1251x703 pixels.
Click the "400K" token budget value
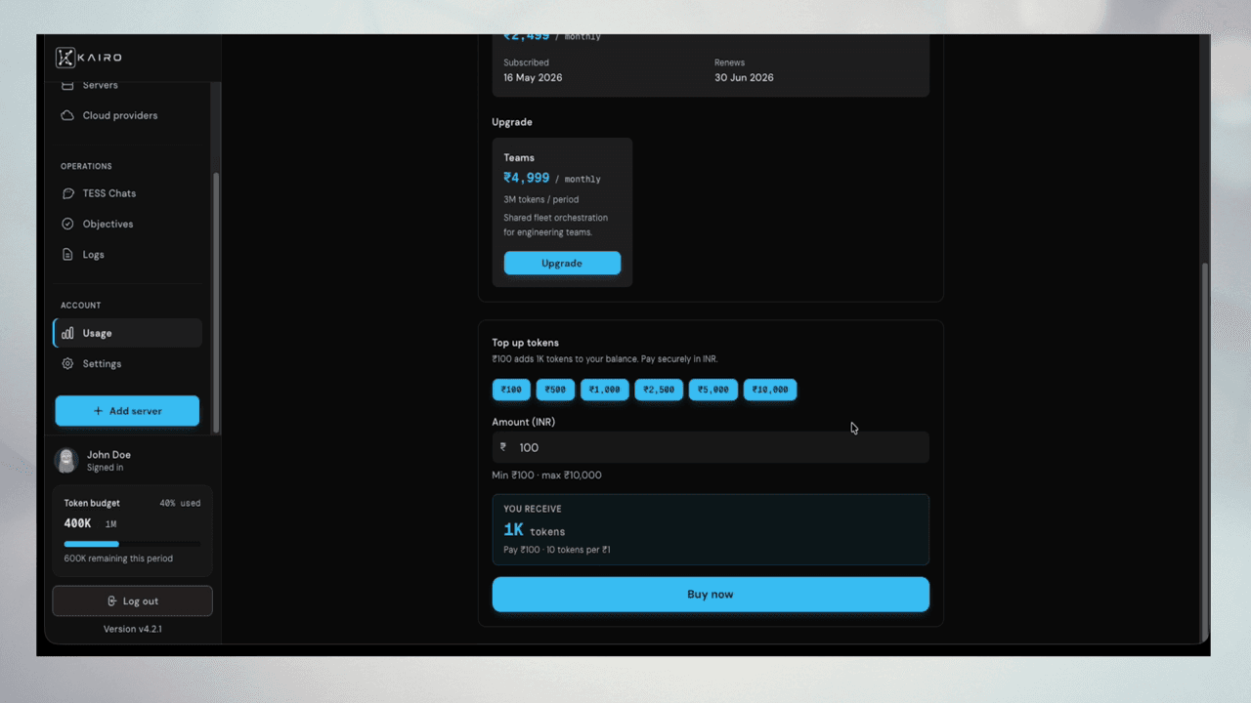78,523
